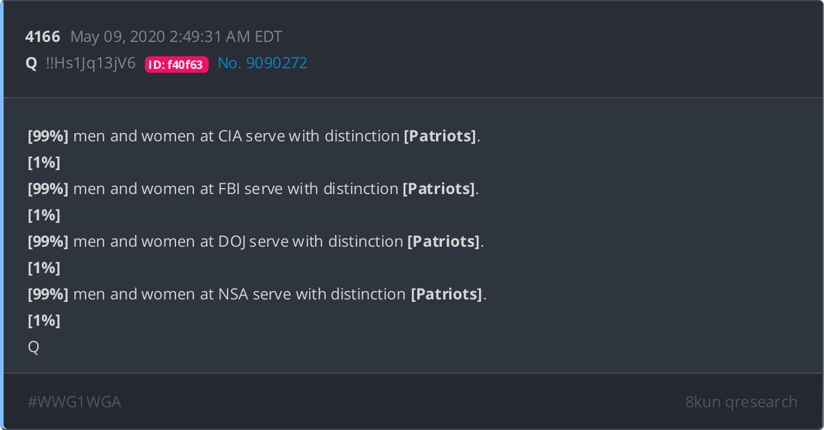Click the [Patriots] text on FBI line
The height and width of the screenshot is (430, 824).
click(x=439, y=189)
